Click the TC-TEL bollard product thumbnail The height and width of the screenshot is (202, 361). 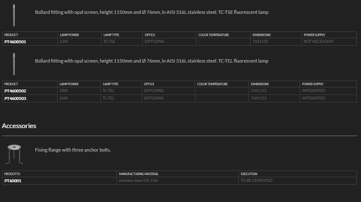pyautogui.click(x=14, y=63)
